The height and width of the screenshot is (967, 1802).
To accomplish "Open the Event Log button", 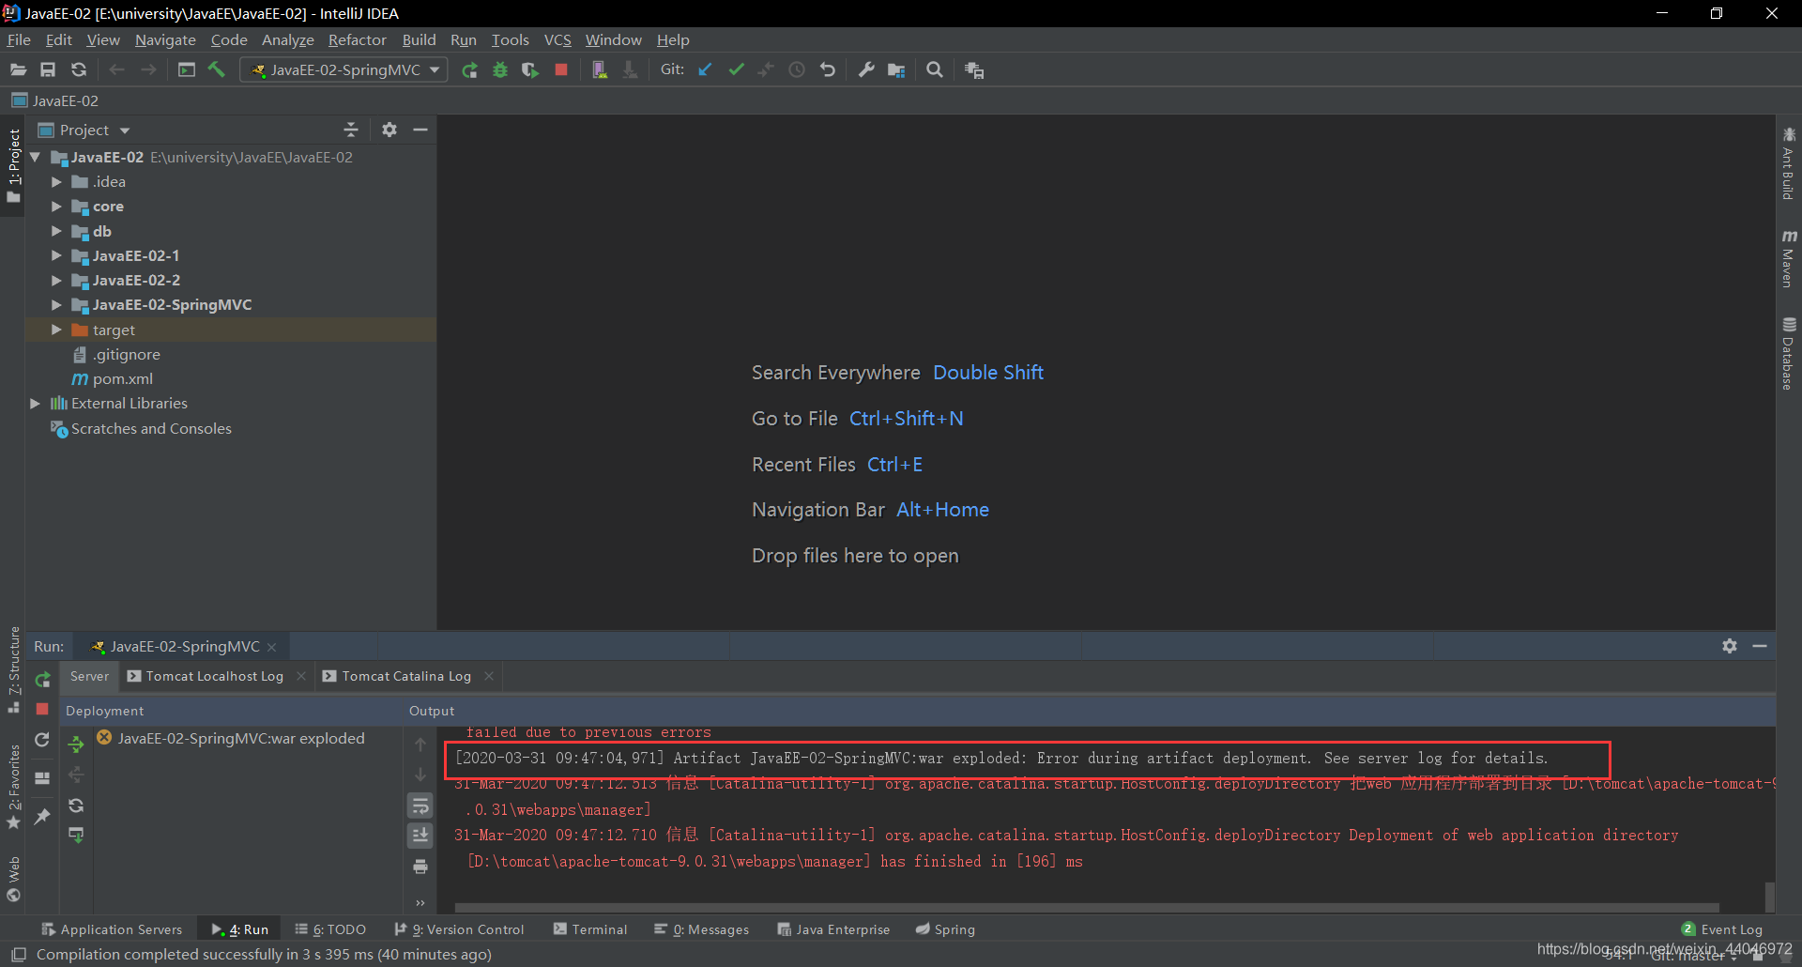I will (x=1722, y=929).
